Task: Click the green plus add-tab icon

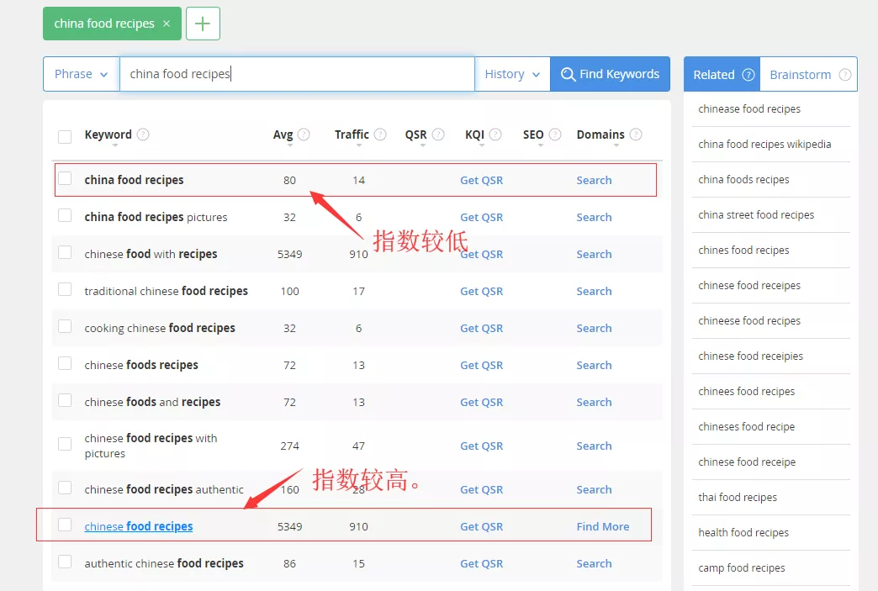Action: [x=203, y=24]
